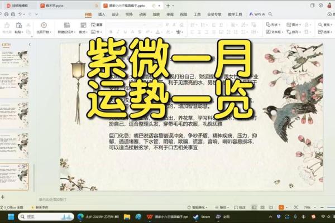Switch to the 设计 (Design) ribbon tab

[x=115, y=14]
